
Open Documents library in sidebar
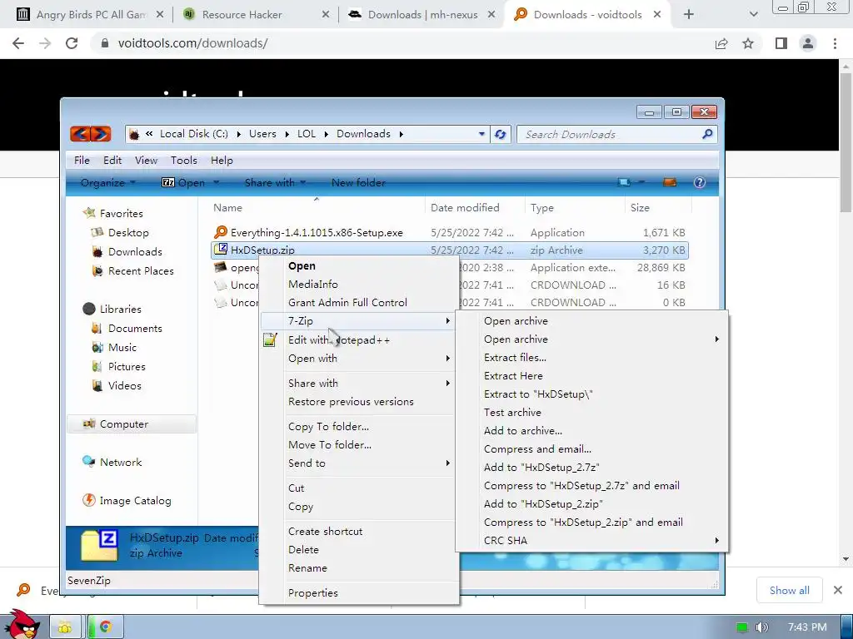tap(134, 328)
